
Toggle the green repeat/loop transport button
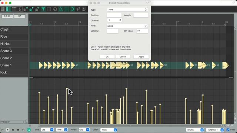click(x=29, y=130)
